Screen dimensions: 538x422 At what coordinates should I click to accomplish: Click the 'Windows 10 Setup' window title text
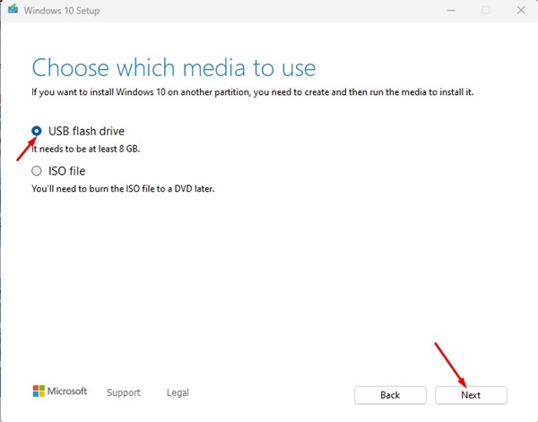pos(62,11)
